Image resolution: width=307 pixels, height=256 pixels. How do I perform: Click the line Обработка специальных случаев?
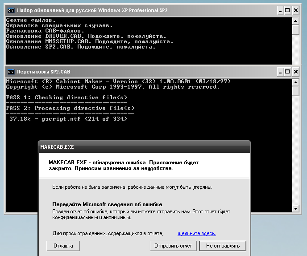[59, 26]
